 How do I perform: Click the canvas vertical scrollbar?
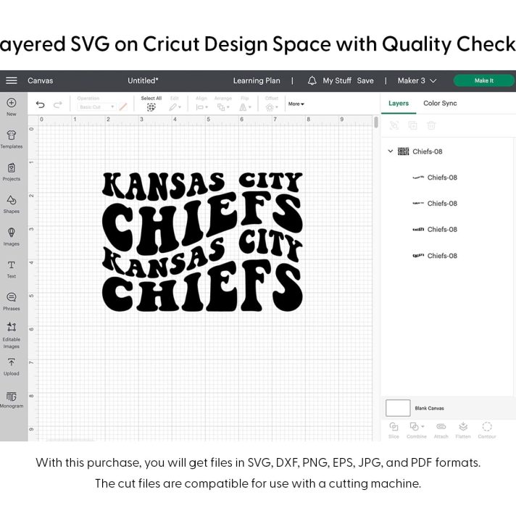(376, 122)
